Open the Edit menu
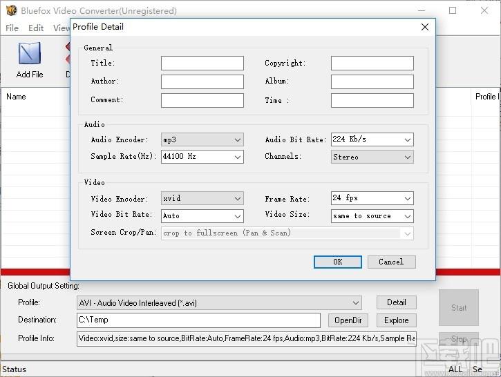The width and height of the screenshot is (501, 377). point(36,28)
